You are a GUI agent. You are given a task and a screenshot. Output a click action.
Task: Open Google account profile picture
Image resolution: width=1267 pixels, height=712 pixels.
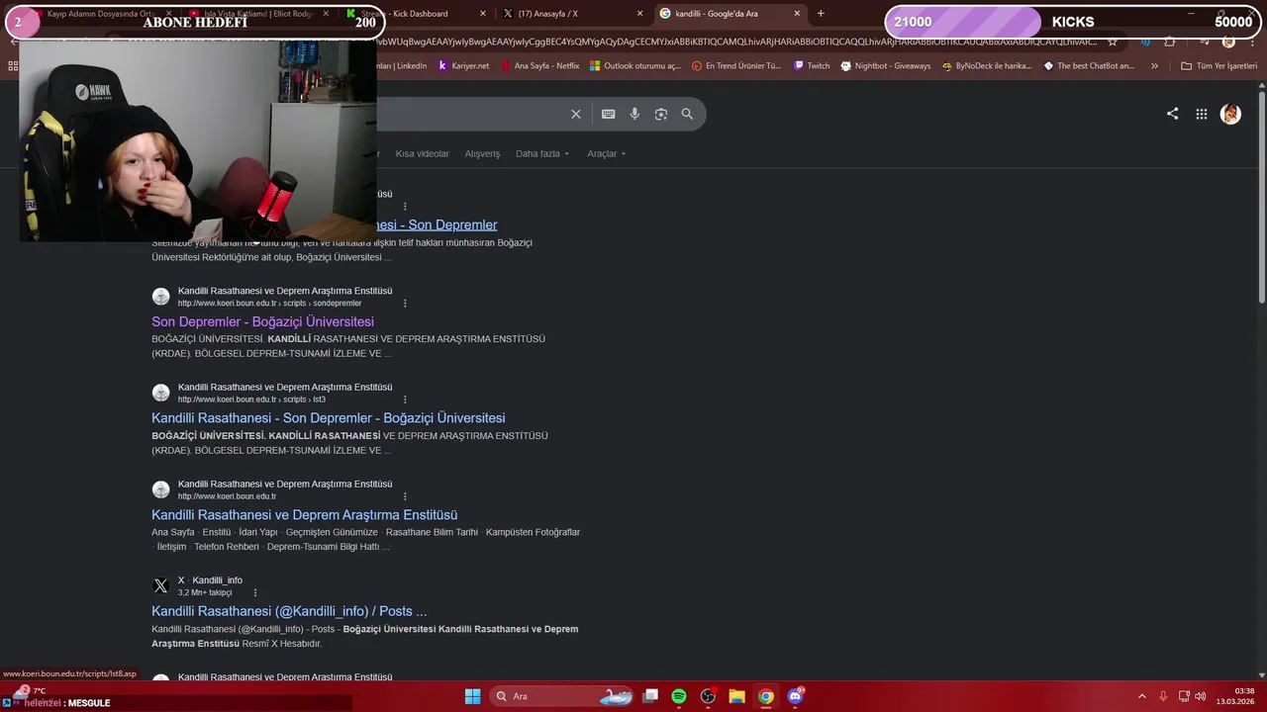click(x=1230, y=114)
